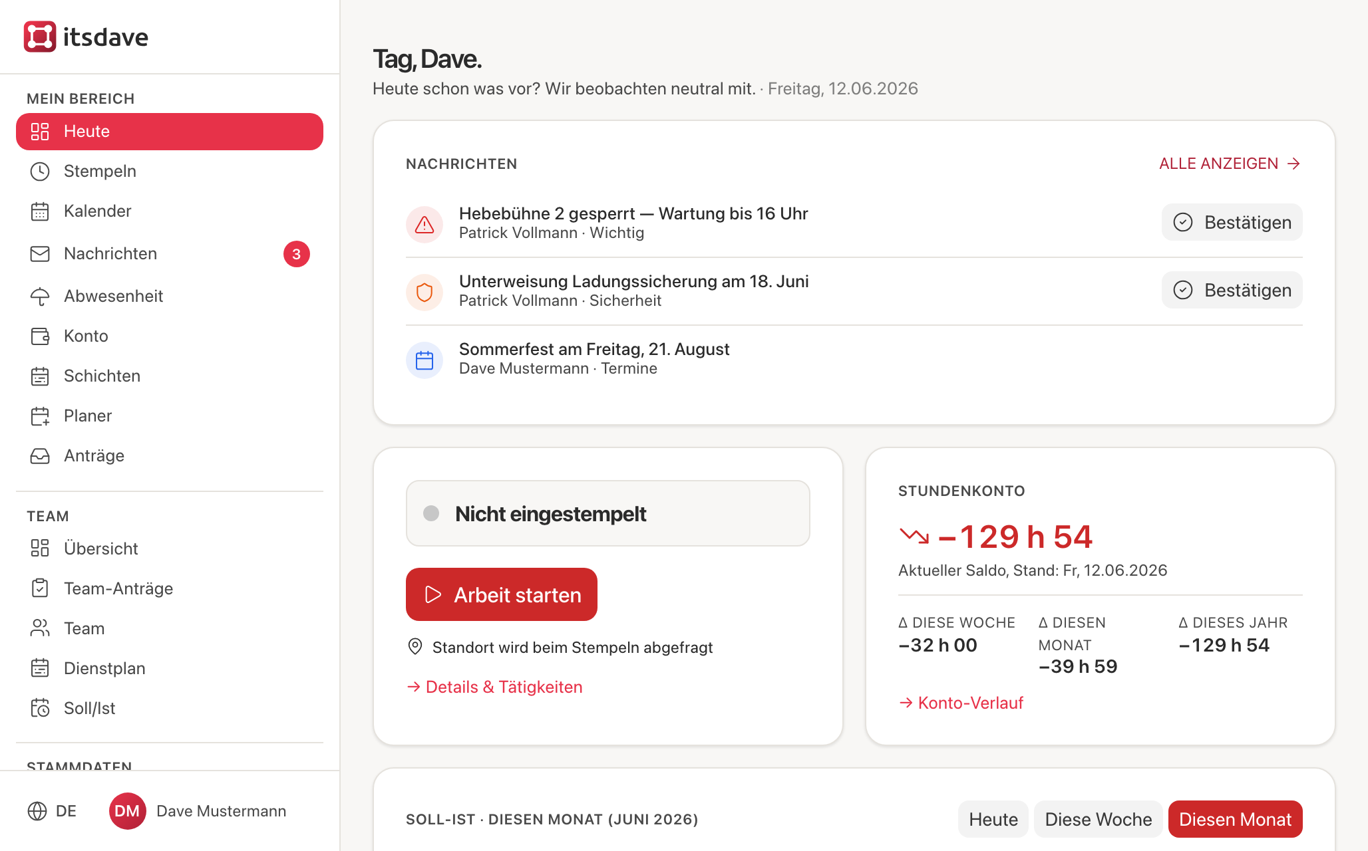Click the Diese Woche value −32 h 00
This screenshot has height=851, width=1368.
(938, 645)
